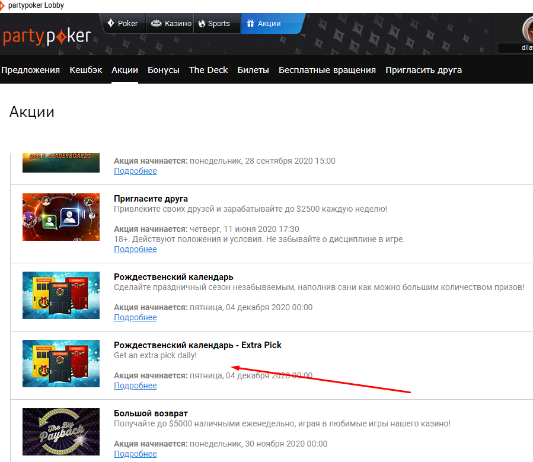Go to the Кешбэк section
Viewport: 533px width, 462px height.
coord(85,70)
